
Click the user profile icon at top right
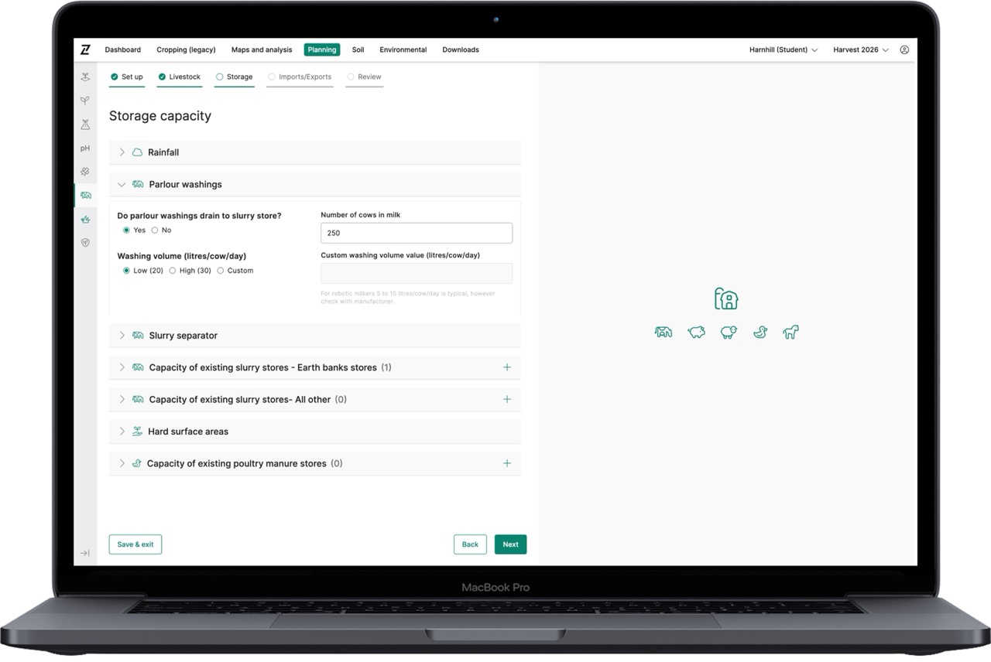click(904, 49)
